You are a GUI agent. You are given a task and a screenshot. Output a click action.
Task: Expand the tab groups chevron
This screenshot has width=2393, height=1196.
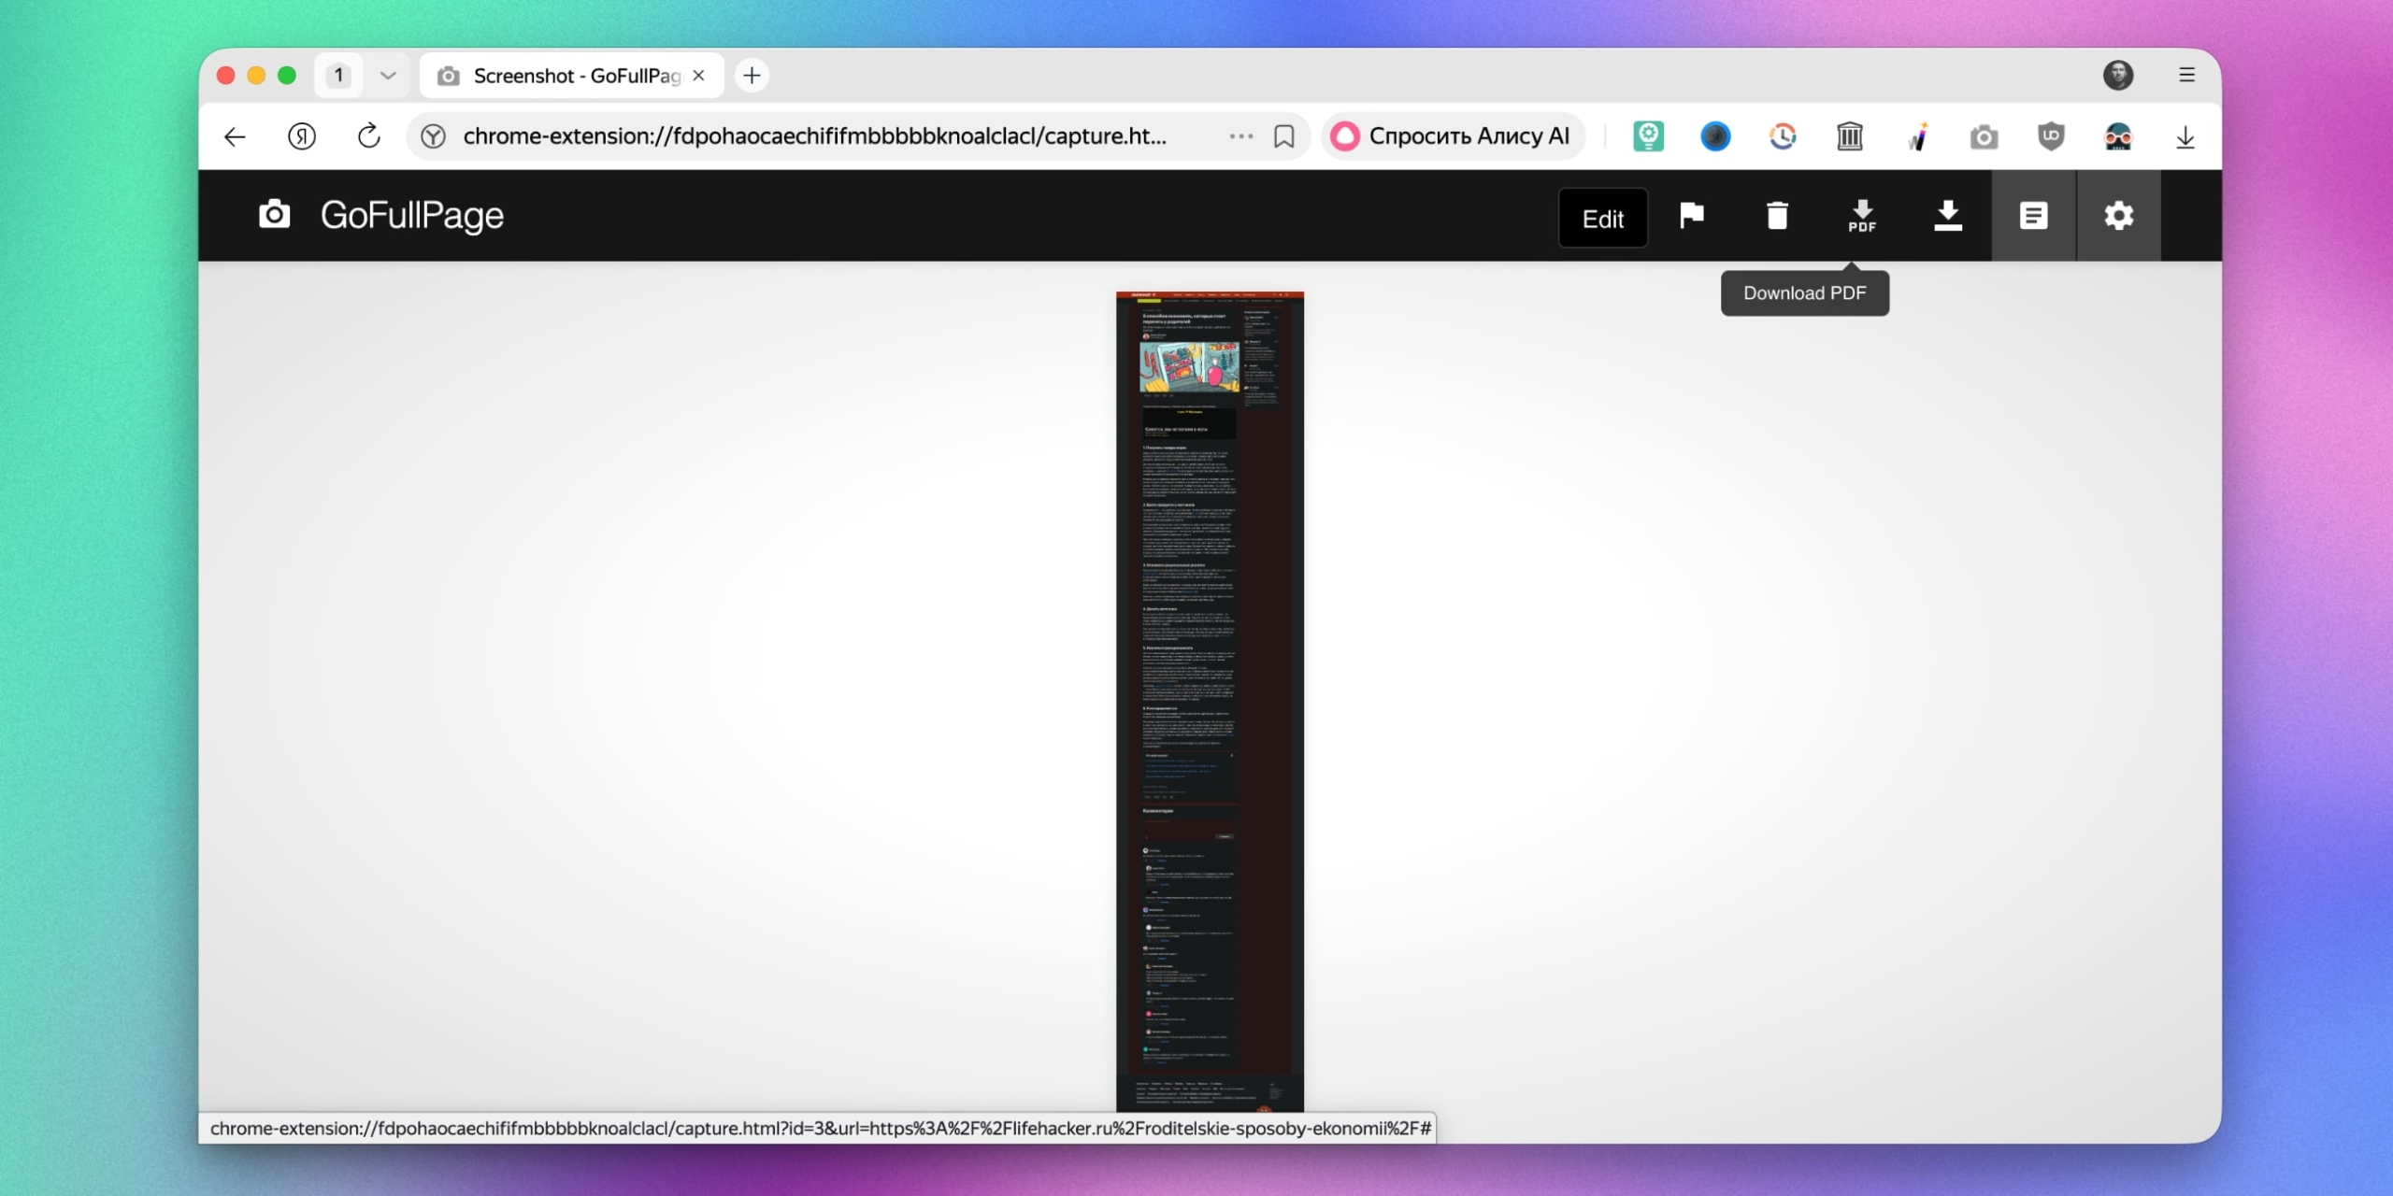[x=388, y=75]
